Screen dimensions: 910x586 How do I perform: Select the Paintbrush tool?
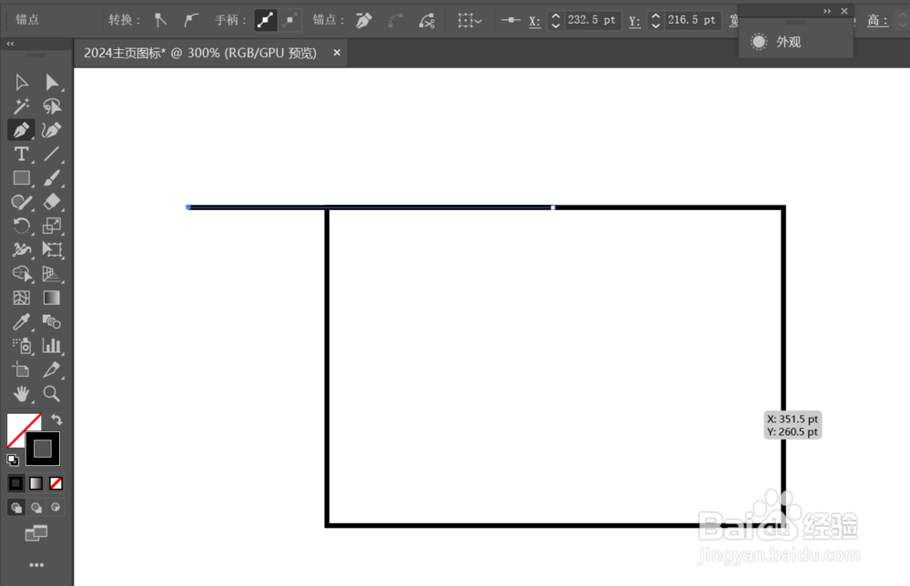[x=52, y=178]
